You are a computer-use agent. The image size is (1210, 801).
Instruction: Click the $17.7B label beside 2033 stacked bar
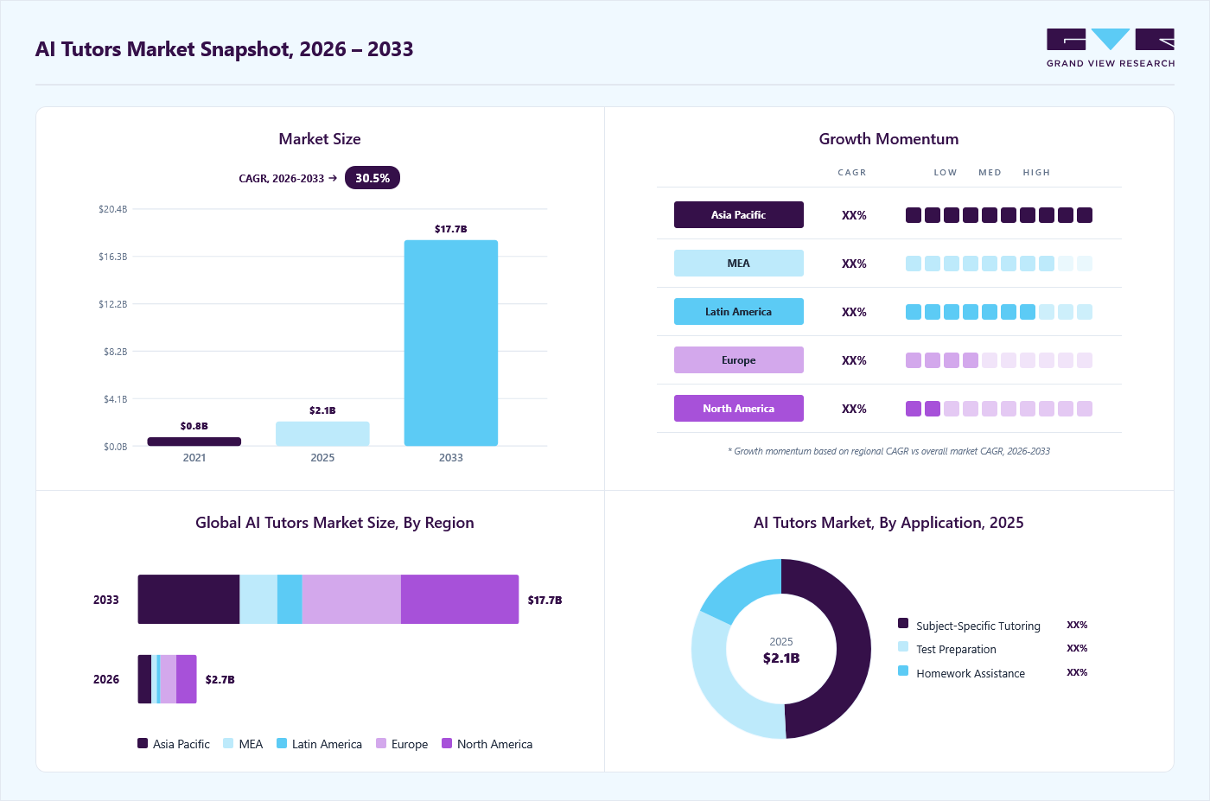[x=545, y=600]
